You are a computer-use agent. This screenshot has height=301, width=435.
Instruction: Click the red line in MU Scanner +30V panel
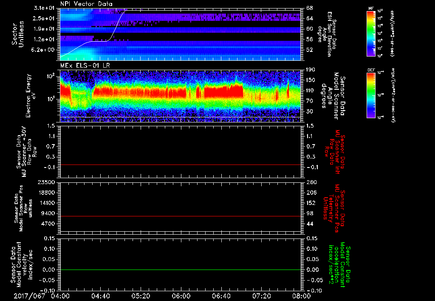pyautogui.click(x=180, y=165)
